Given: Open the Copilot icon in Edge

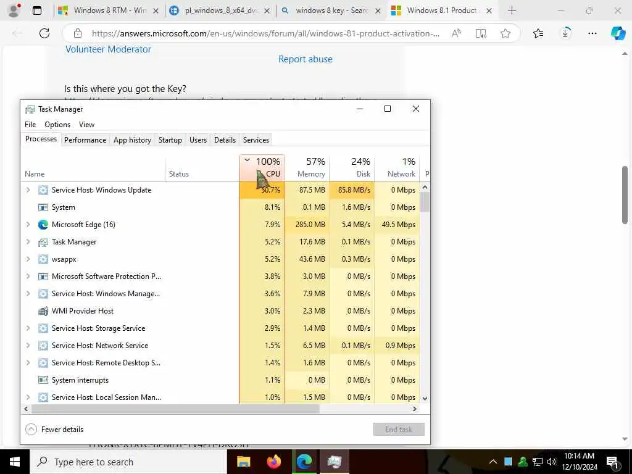Looking at the screenshot, I should tap(618, 33).
